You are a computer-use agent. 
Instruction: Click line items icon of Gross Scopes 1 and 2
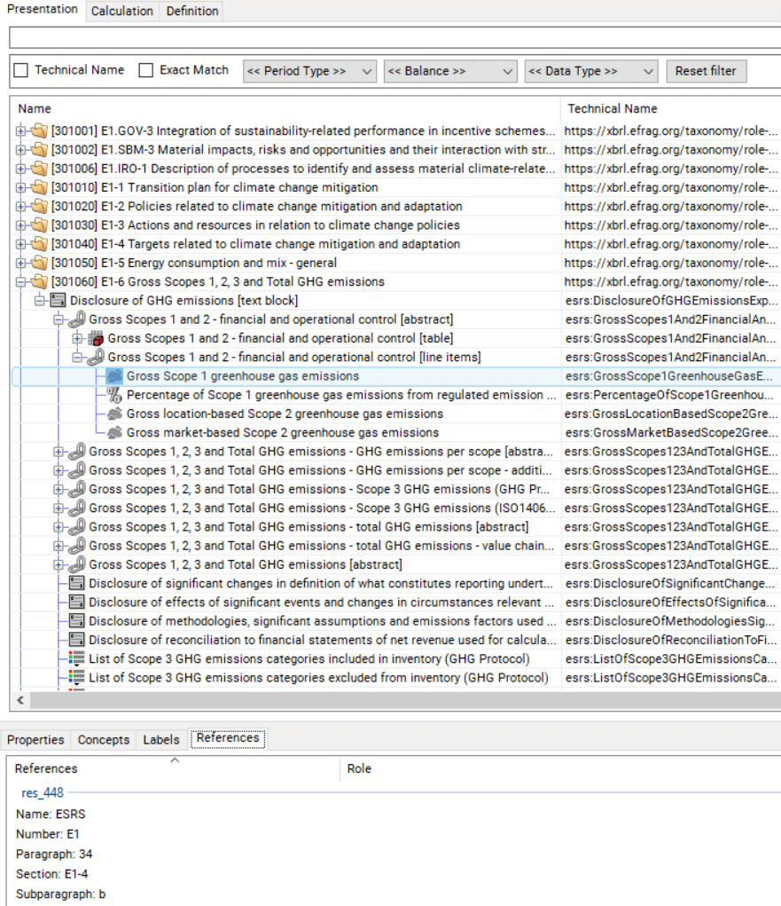click(96, 357)
